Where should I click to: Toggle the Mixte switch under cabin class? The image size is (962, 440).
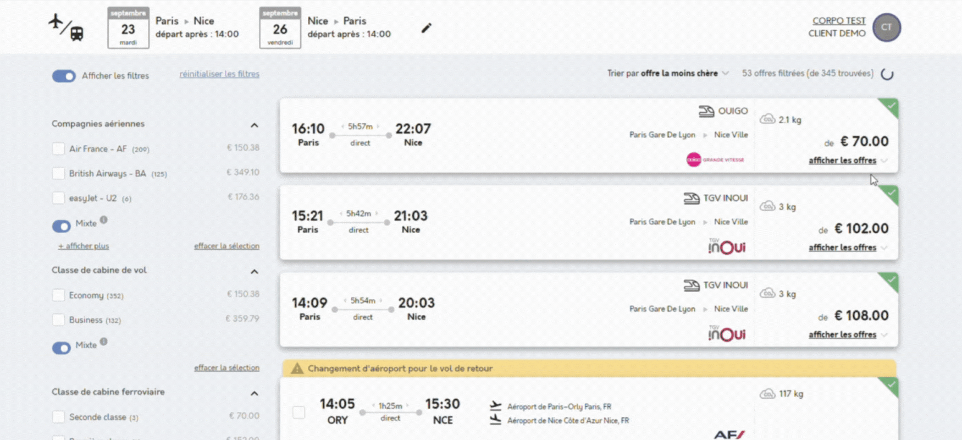click(62, 348)
